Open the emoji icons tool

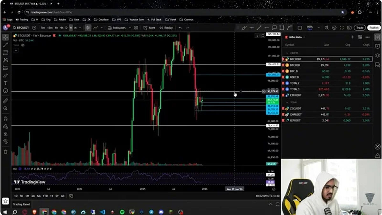pyautogui.click(x=5, y=91)
